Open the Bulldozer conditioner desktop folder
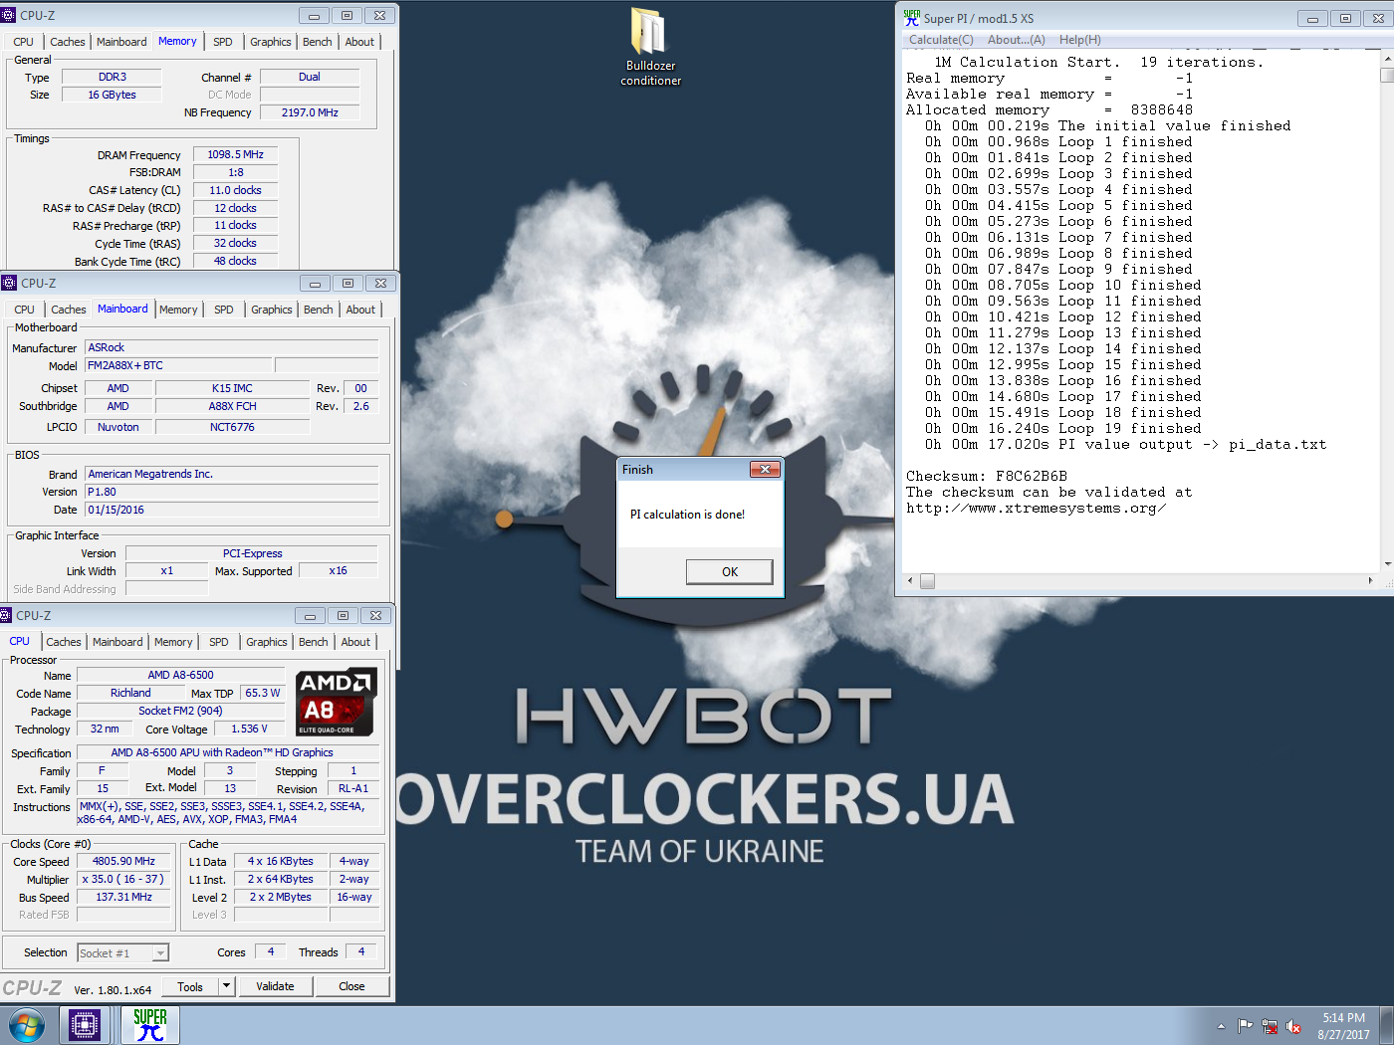The image size is (1394, 1045). pos(650,47)
